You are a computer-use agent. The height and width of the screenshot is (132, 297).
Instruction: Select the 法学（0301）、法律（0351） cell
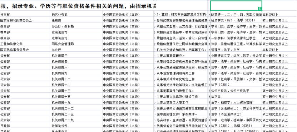click(236, 126)
